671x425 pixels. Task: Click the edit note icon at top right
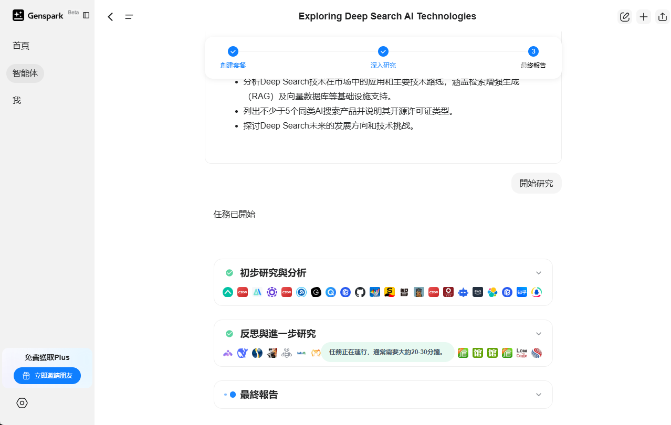click(625, 17)
